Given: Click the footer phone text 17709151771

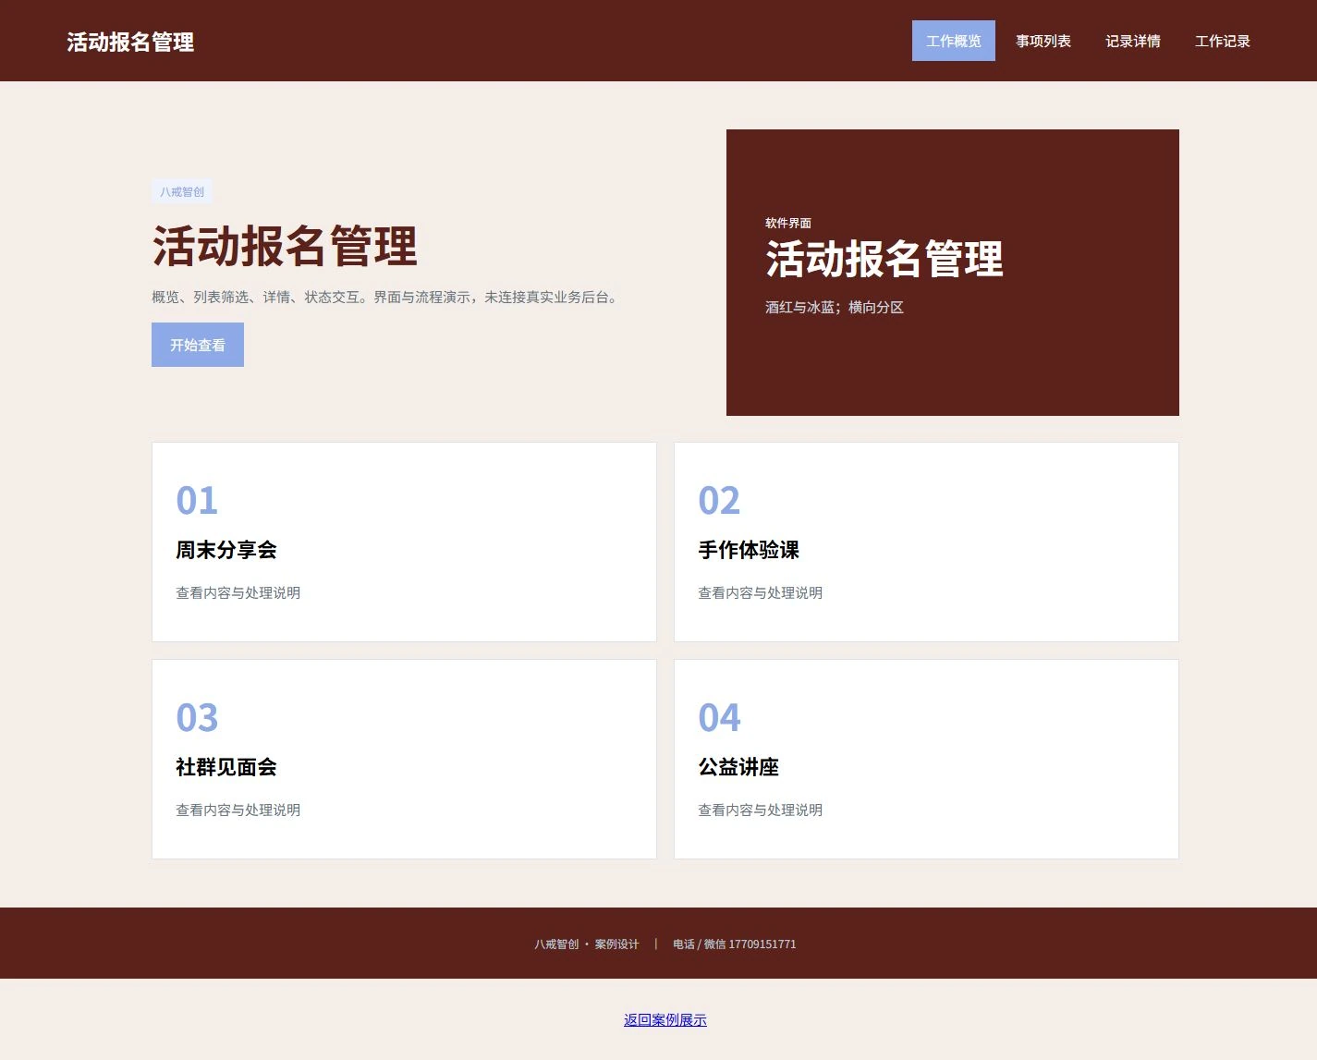Looking at the screenshot, I should 762,944.
